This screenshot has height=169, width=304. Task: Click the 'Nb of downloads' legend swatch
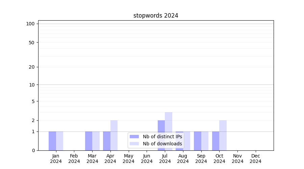pos(134,144)
